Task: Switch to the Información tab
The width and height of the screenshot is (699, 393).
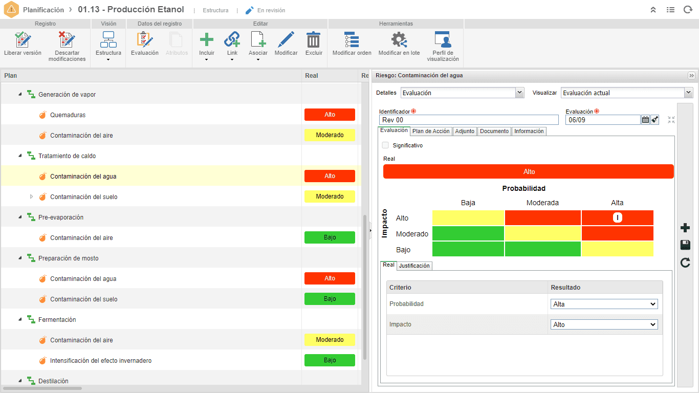Action: pos(529,131)
